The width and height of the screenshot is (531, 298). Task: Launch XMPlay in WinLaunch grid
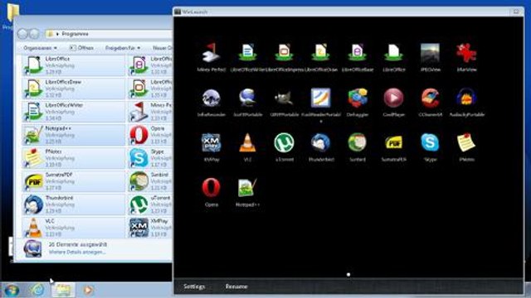(x=211, y=142)
